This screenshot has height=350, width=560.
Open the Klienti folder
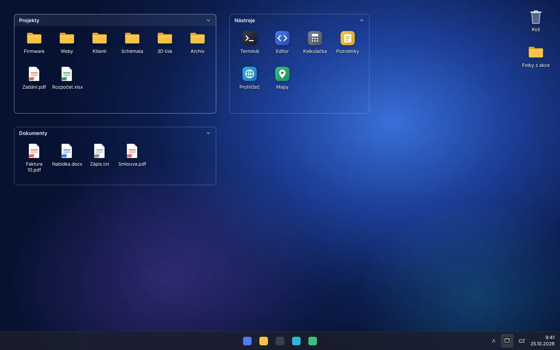(100, 38)
